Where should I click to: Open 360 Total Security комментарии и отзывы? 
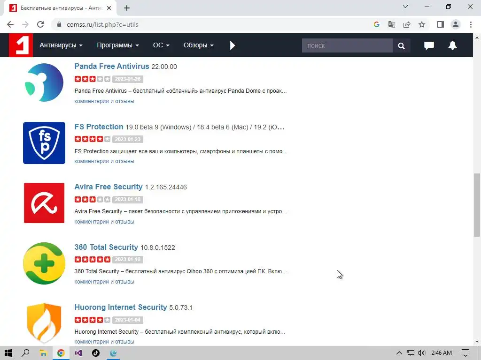[104, 282]
